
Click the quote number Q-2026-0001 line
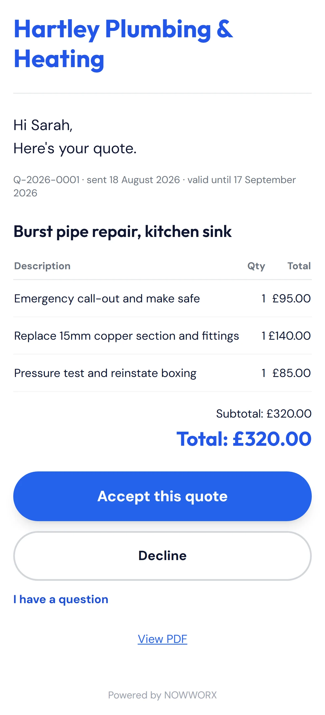coord(155,186)
